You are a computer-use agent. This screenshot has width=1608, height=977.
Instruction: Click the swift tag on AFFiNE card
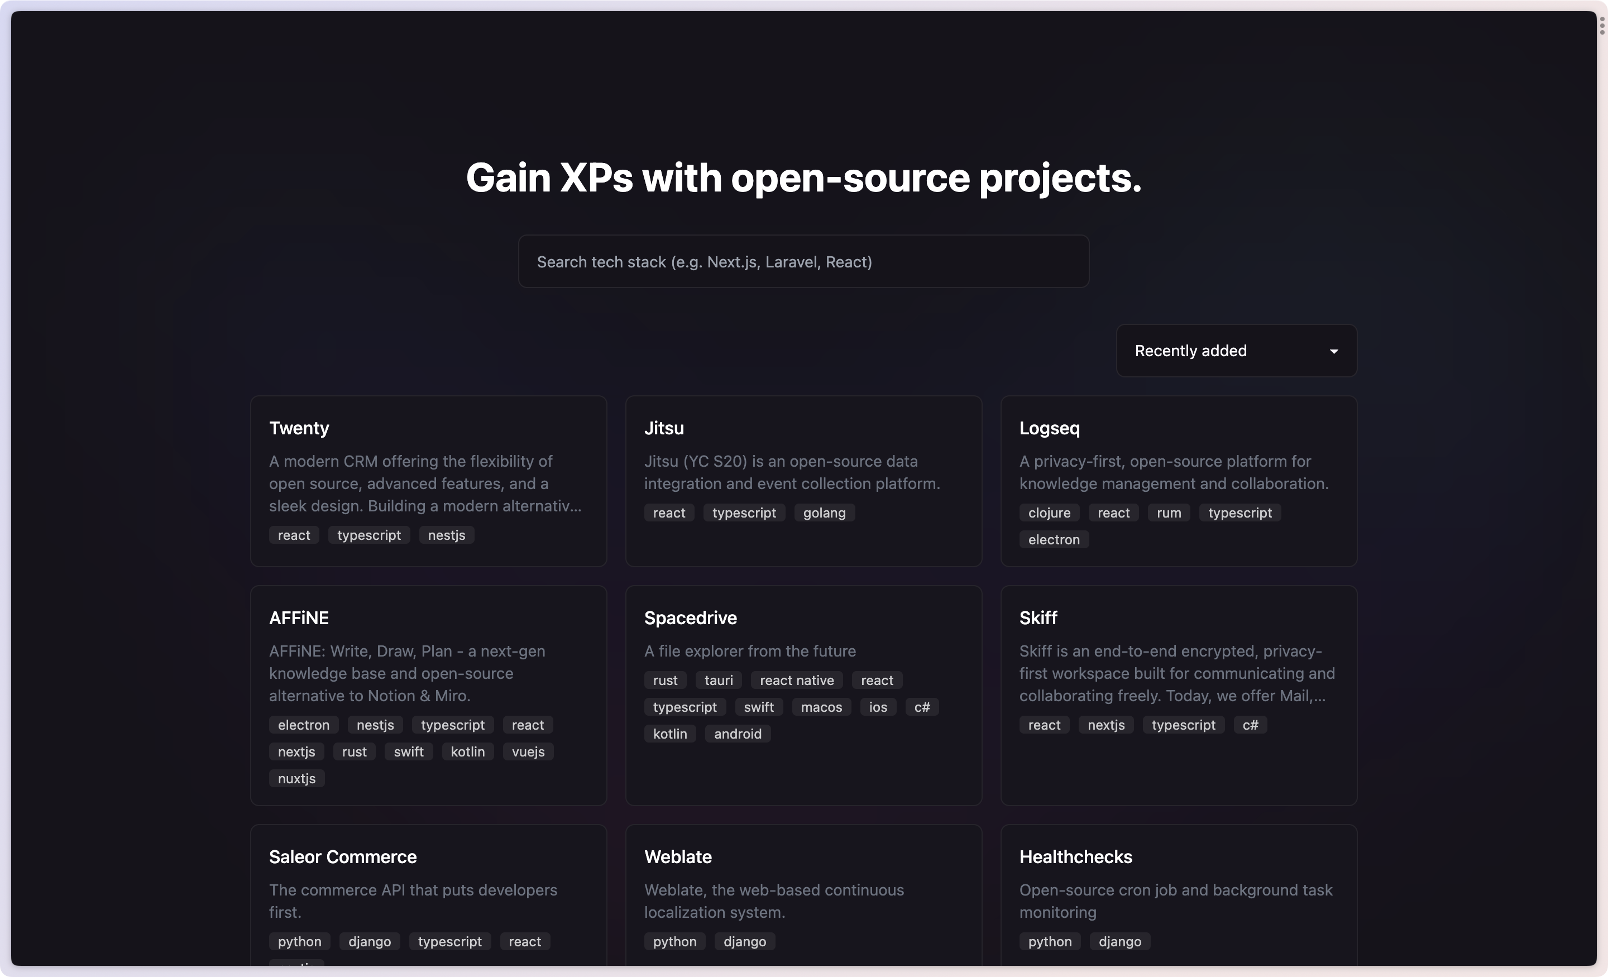(x=409, y=752)
